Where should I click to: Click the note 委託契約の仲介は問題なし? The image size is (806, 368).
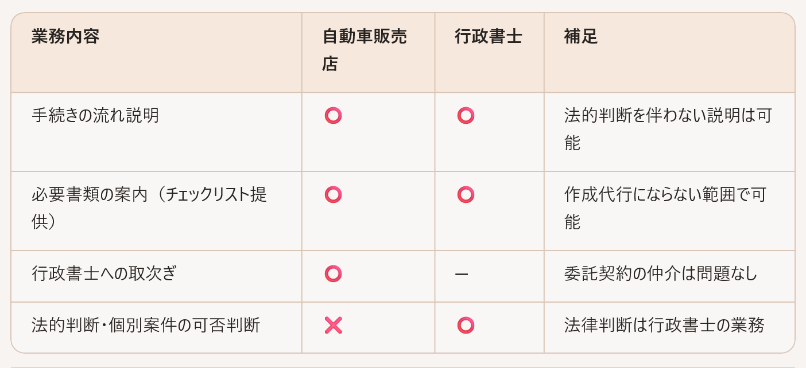point(661,274)
